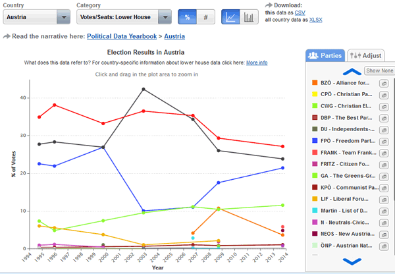
Task: Click the NEOS - New Austria... label
Action: click(348, 234)
